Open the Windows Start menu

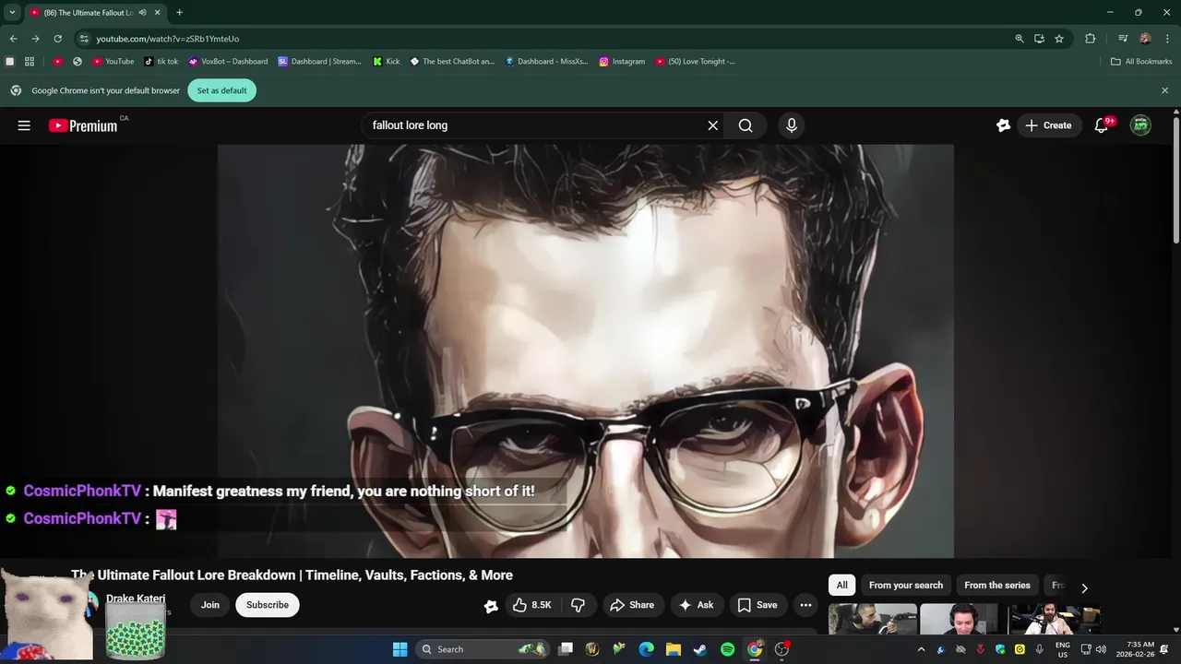pos(400,649)
